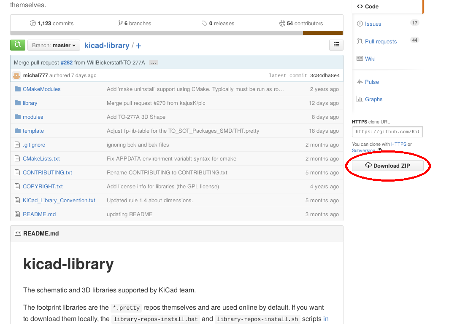
Task: Open the library folder link
Action: tap(30, 103)
